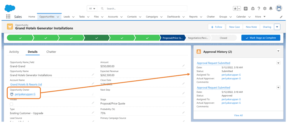The image size is (287, 123).
Task: Open the Approved request row dropdown
Action: 278,87
